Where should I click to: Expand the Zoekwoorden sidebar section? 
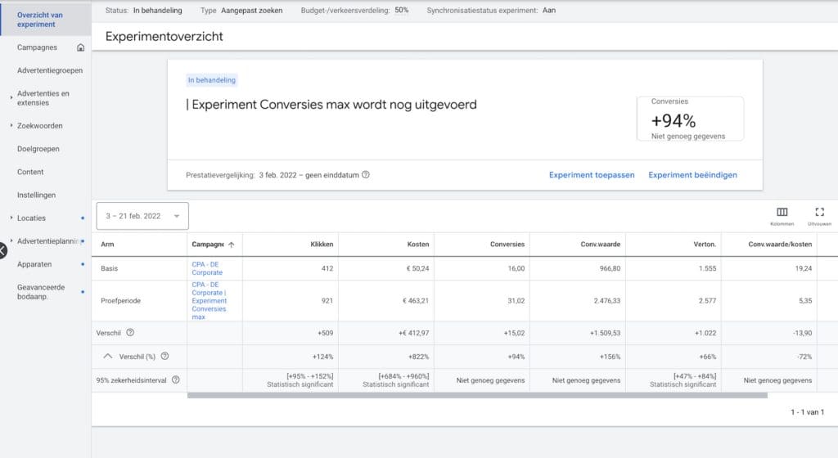[11, 125]
